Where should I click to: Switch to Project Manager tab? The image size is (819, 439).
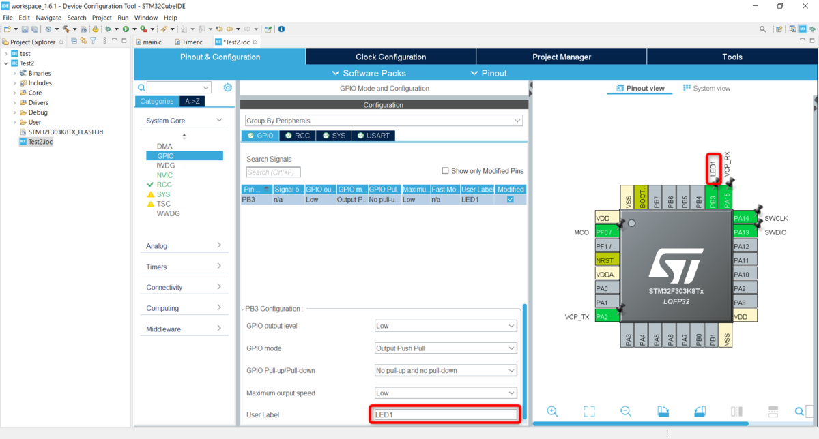tap(562, 57)
